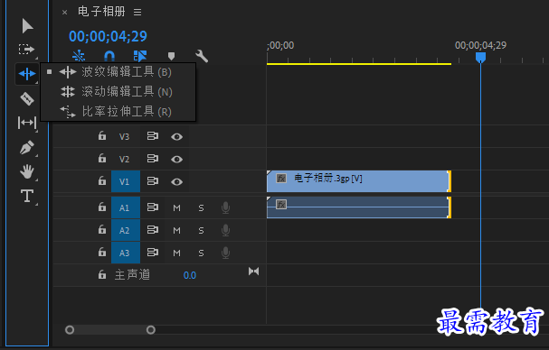549x350 pixels.
Task: Choose 滚动编辑工具 (N) from flyout
Action: tap(118, 92)
